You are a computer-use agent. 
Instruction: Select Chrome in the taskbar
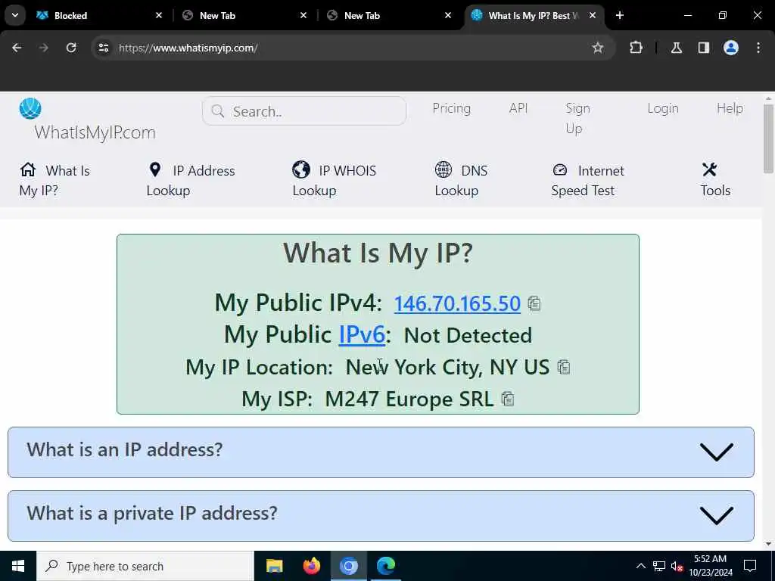(348, 566)
